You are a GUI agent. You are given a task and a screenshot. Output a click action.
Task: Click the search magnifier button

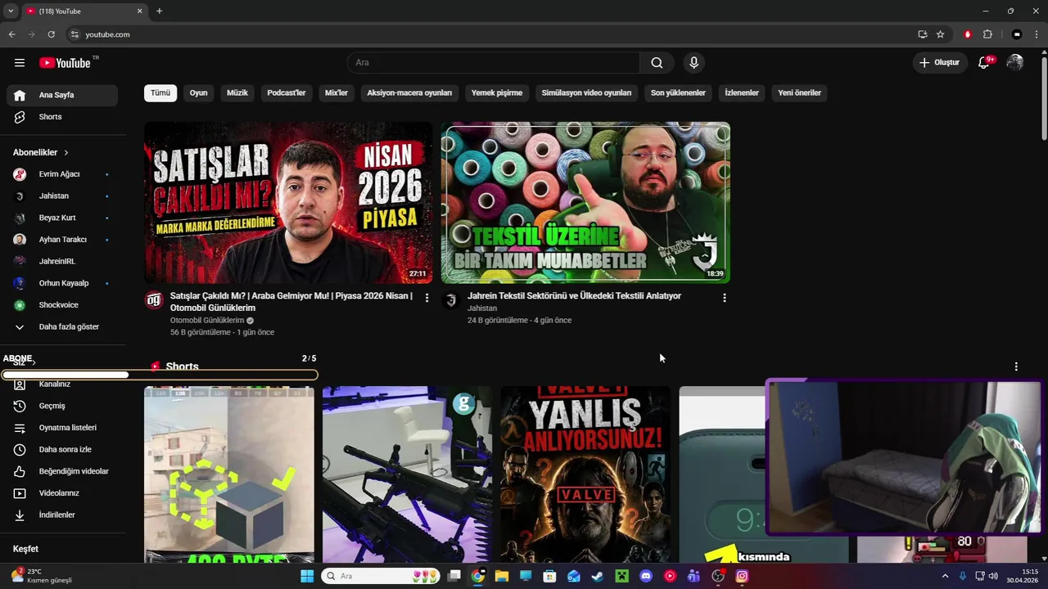(657, 63)
